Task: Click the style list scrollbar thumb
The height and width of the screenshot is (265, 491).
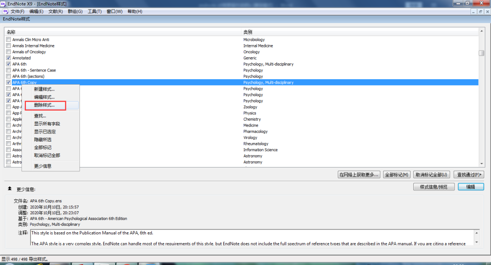Action: click(x=481, y=53)
